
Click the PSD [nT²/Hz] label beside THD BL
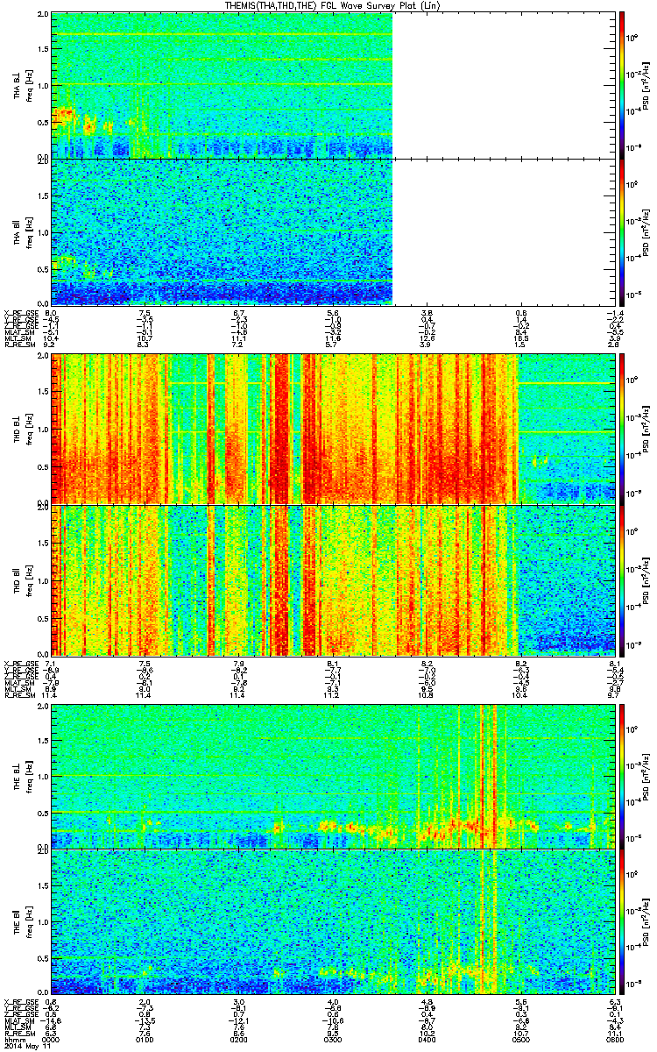[x=646, y=428]
